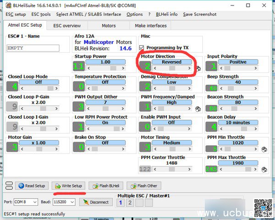Select ESC number 2 in Multiple ESC
The height and width of the screenshot is (220, 275).
130,202
